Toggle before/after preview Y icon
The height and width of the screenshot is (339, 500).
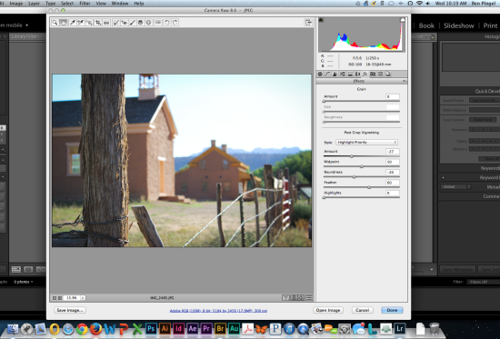285,298
